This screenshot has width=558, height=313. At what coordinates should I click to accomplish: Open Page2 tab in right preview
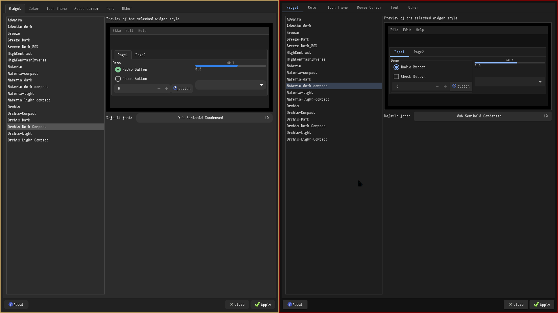pos(419,52)
